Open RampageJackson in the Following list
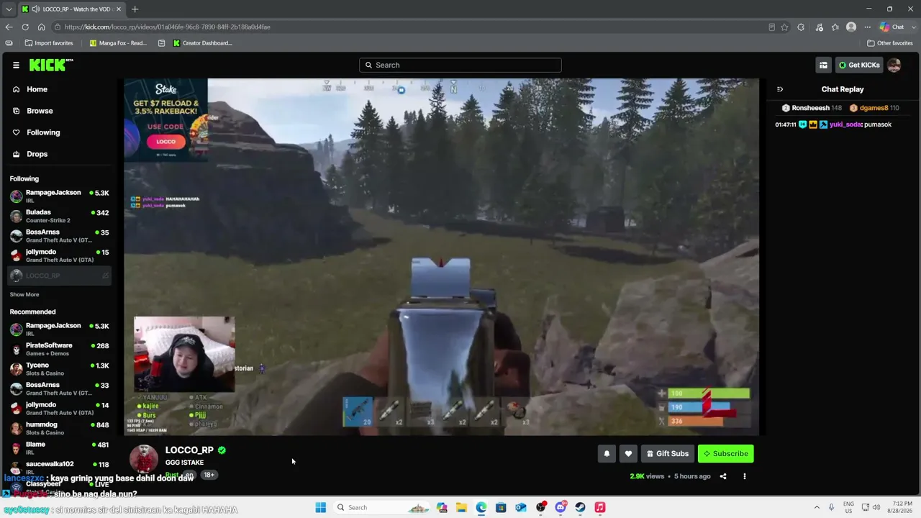 point(60,196)
